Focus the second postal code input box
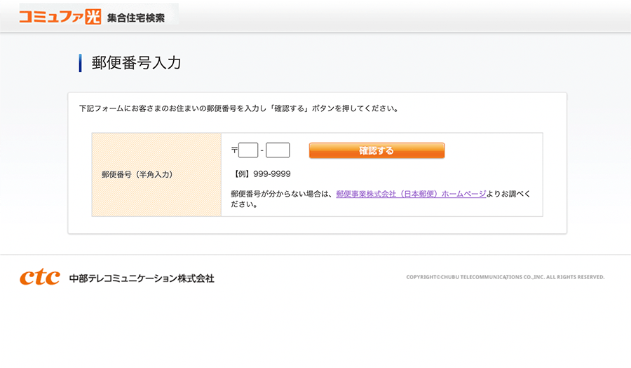This screenshot has height=368, width=631. pos(278,150)
